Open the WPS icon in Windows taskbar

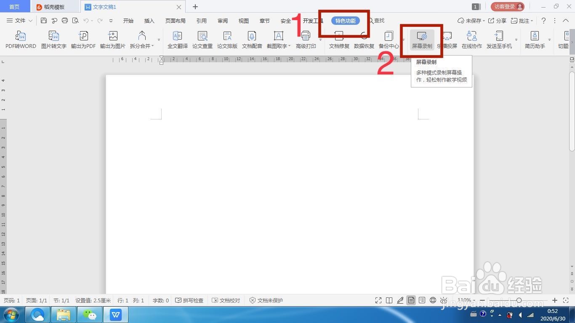coord(116,315)
